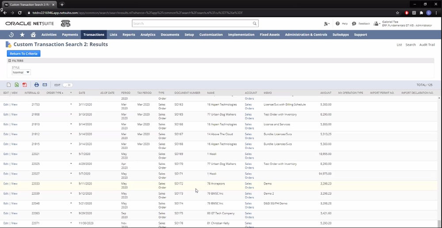Open a new browser tab
The height and width of the screenshot is (228, 442).
[x=62, y=4]
